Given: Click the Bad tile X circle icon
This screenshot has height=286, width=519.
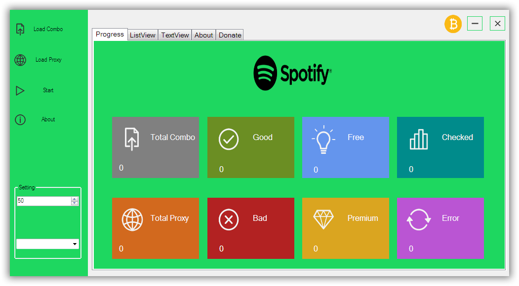Looking at the screenshot, I should [228, 219].
